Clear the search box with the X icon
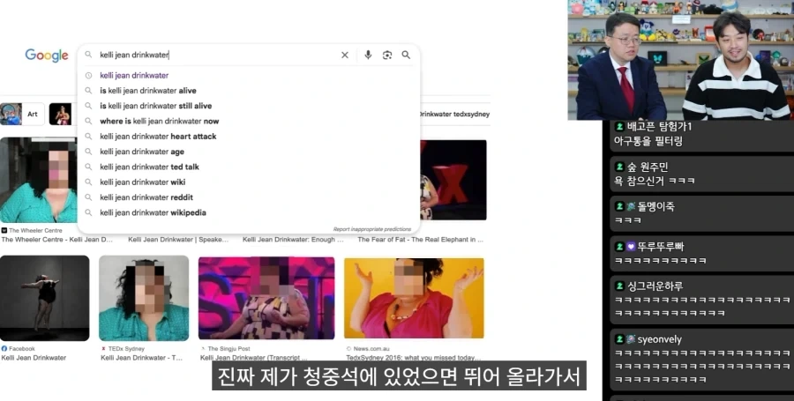The height and width of the screenshot is (401, 794). click(x=345, y=56)
